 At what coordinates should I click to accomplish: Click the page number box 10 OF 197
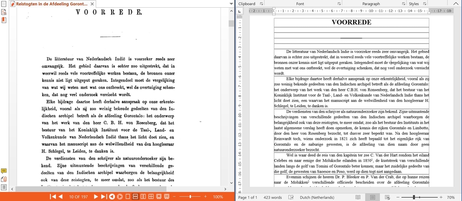pos(78,197)
